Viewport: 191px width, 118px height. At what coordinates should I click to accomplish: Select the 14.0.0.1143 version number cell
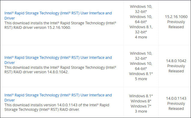coord(176,98)
